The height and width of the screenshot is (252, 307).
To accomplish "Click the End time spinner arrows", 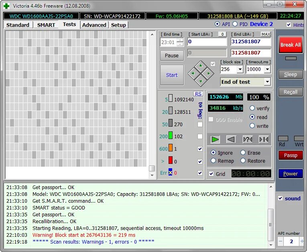I will coord(180,42).
